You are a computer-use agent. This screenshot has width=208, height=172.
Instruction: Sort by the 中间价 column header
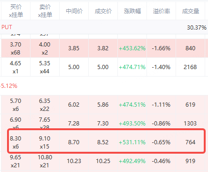tap(74, 11)
